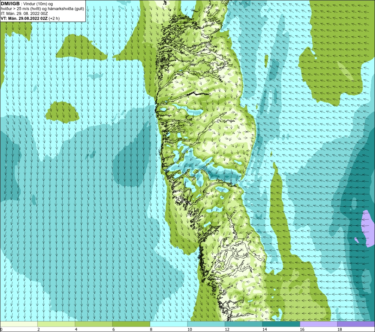
Task: Click the legend label '2'
Action: pos(39,329)
